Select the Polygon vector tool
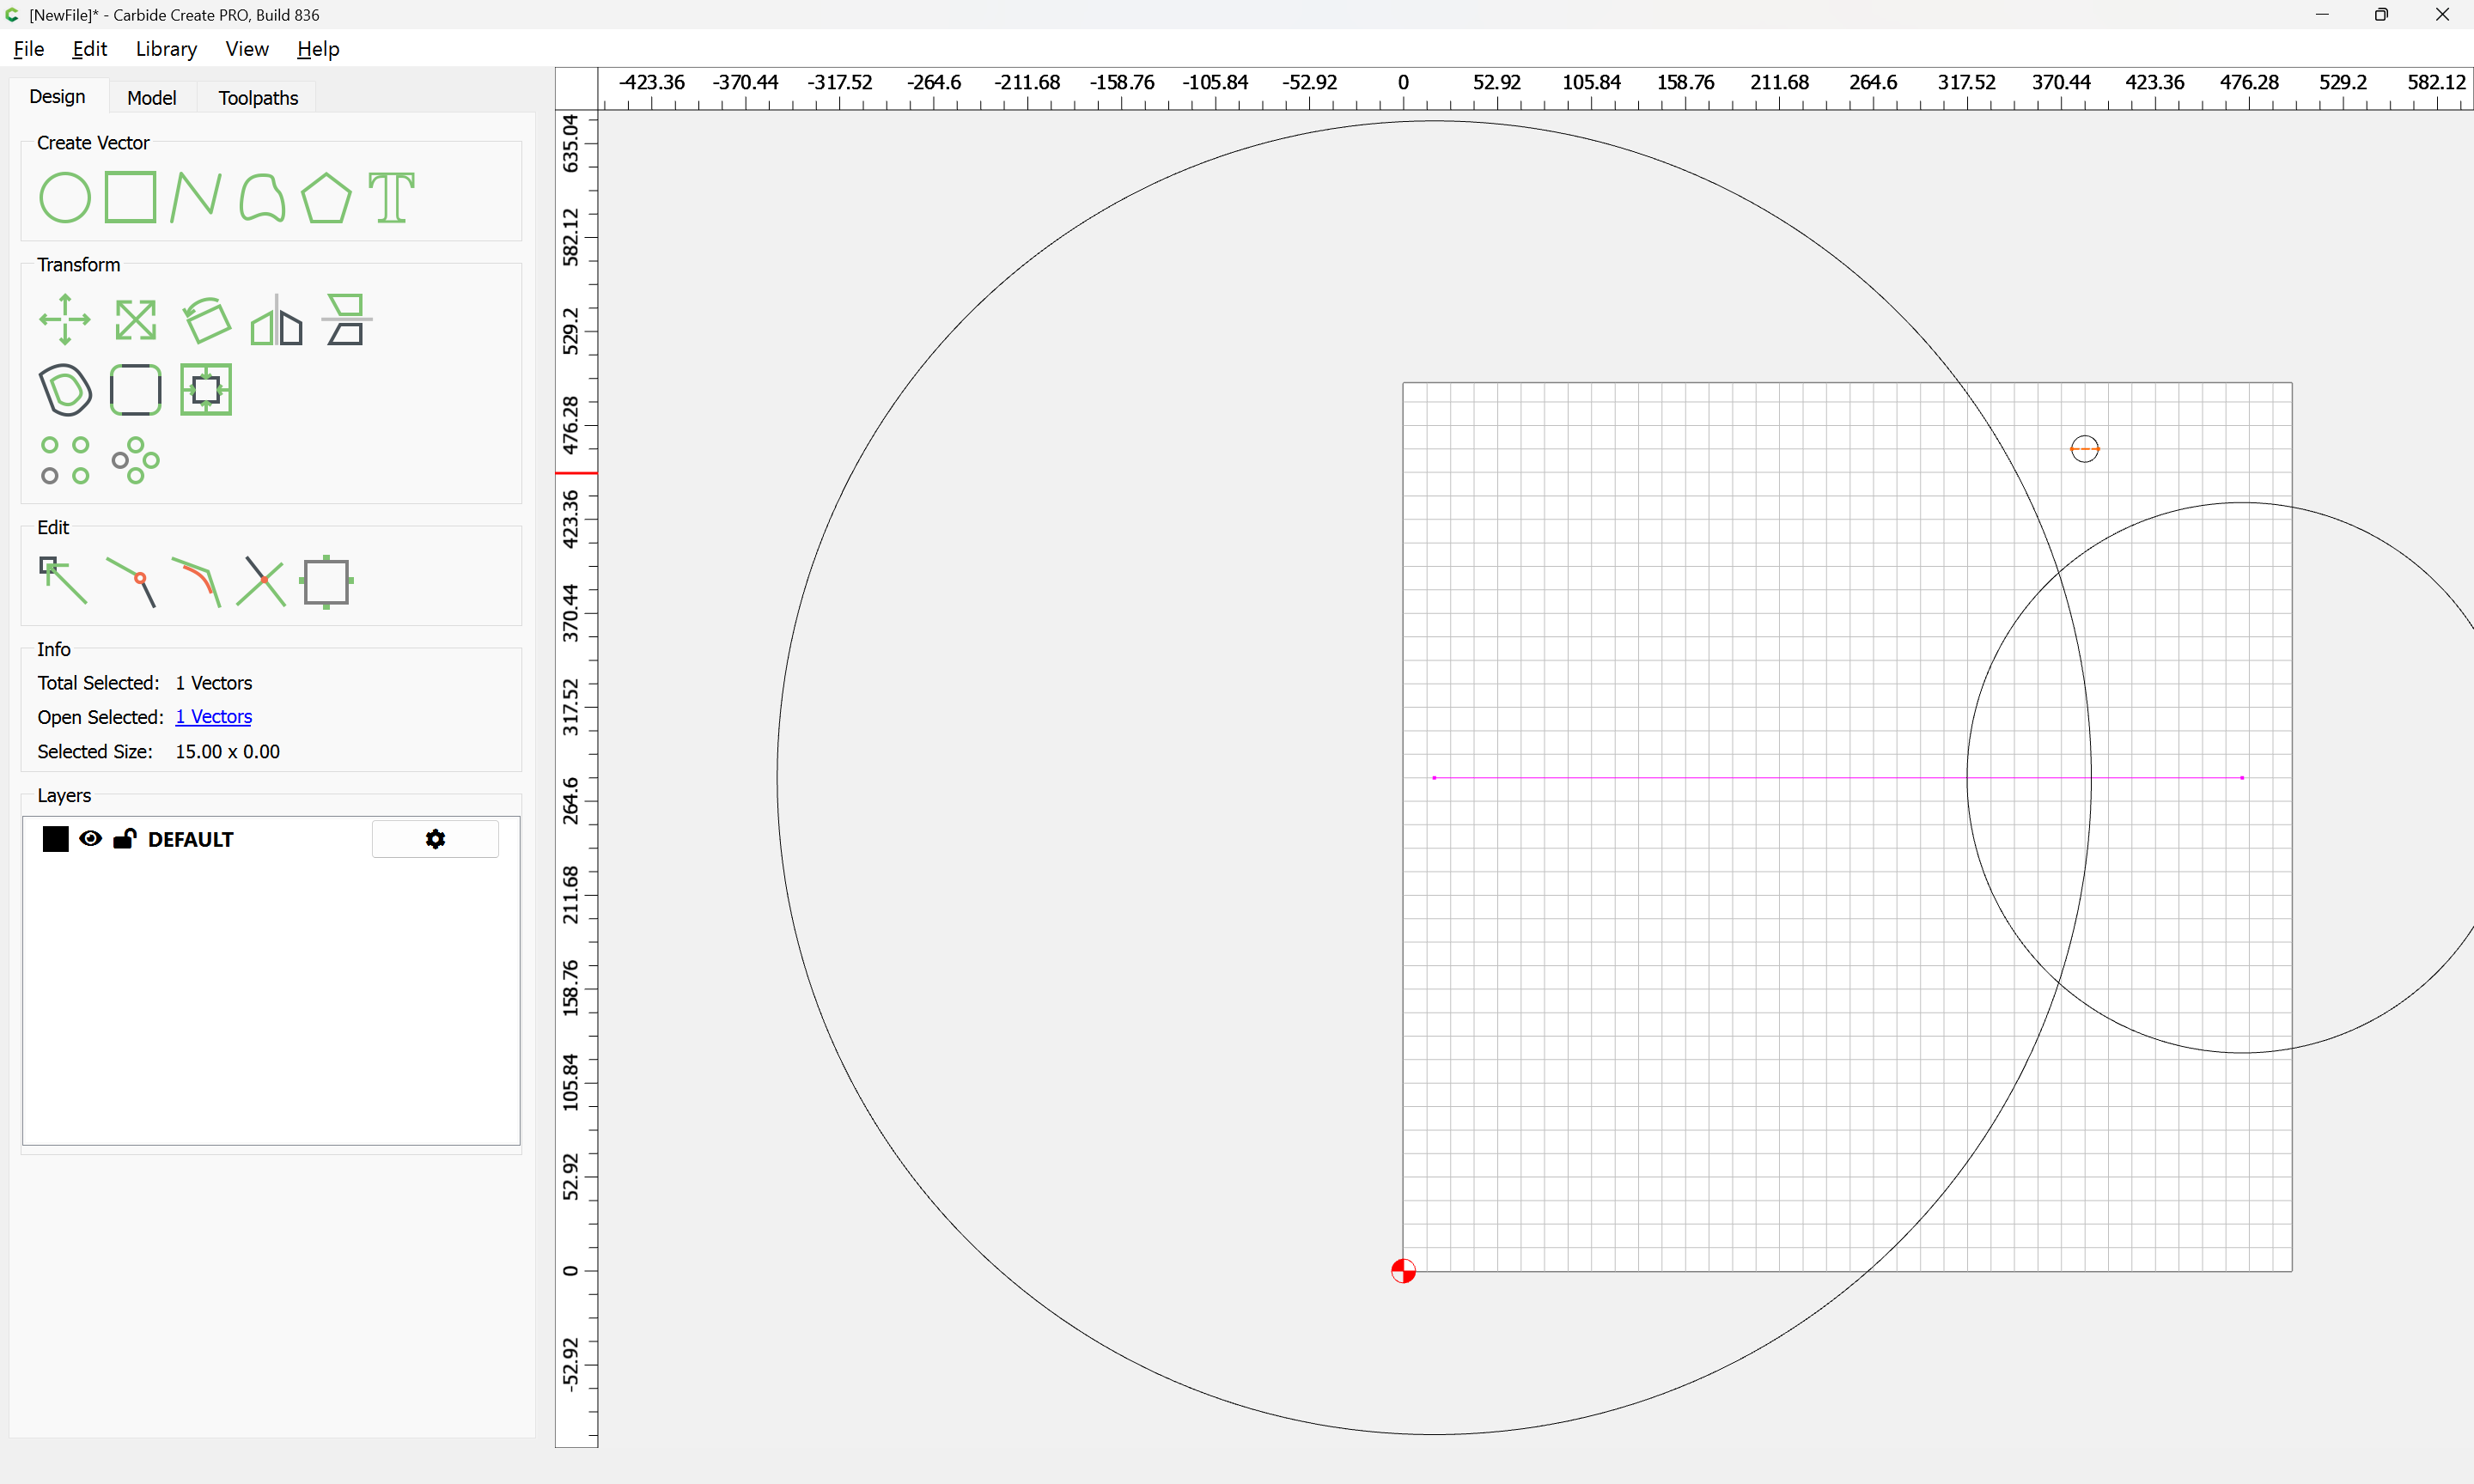The height and width of the screenshot is (1484, 2474). tap(326, 197)
